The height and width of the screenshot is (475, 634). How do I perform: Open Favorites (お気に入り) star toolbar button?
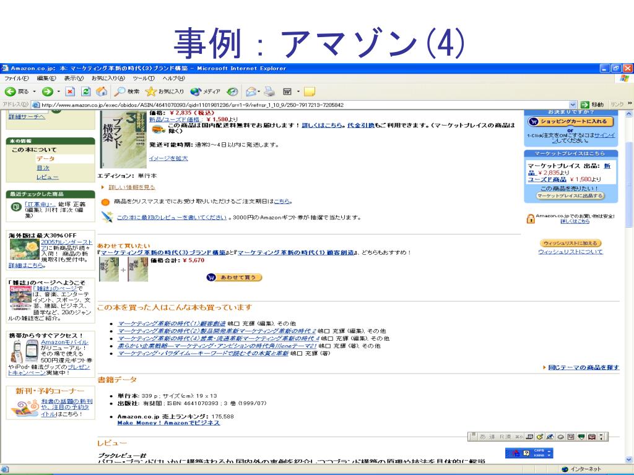[165, 92]
